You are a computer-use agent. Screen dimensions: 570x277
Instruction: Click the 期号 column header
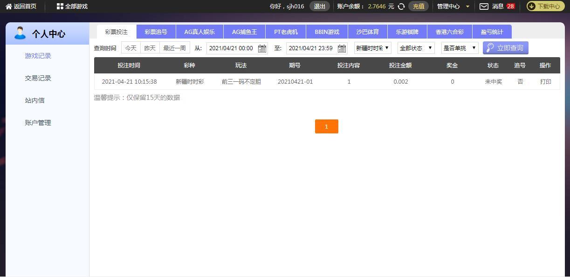[295, 66]
